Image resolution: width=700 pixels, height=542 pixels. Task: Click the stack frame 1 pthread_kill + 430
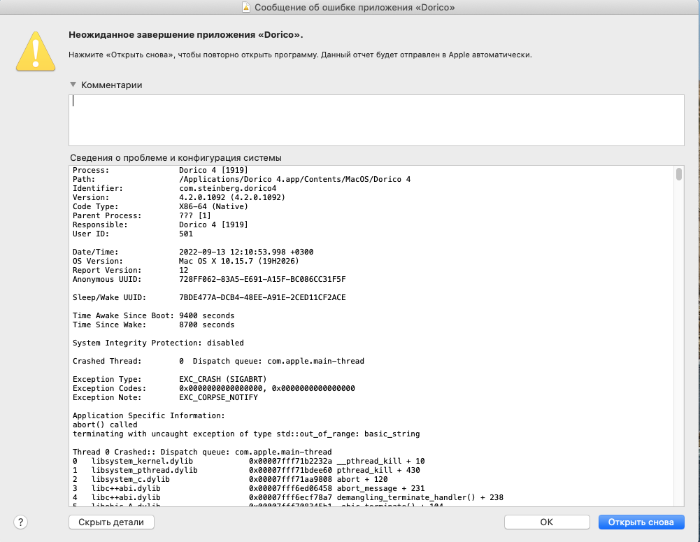click(246, 470)
